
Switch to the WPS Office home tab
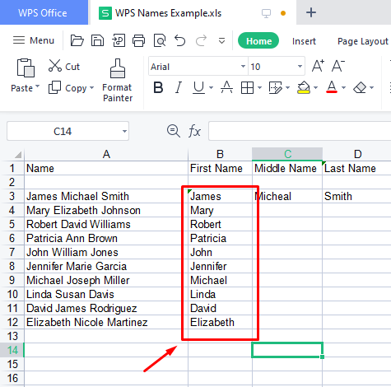tap(43, 13)
